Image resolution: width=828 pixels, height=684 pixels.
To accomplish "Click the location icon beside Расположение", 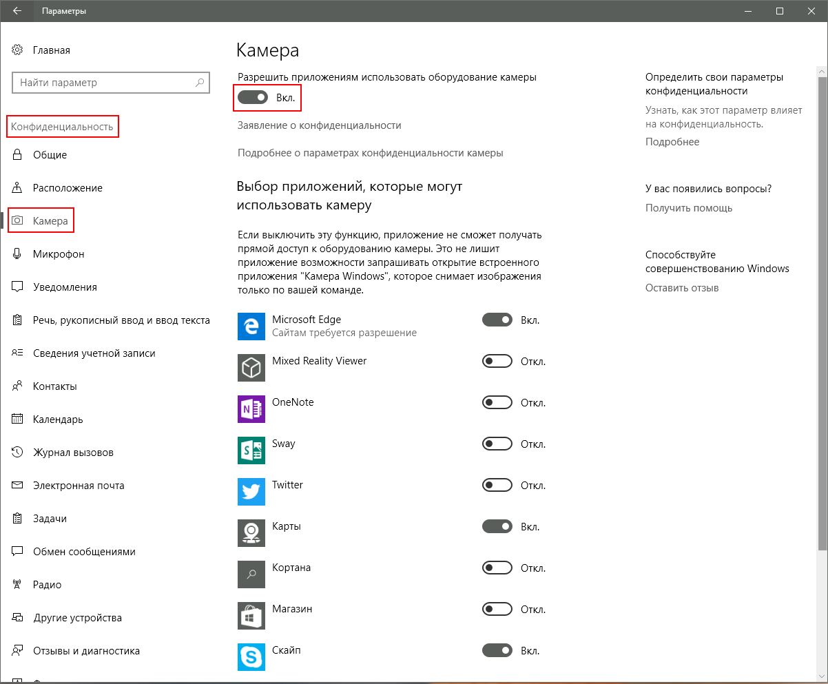I will coord(18,188).
